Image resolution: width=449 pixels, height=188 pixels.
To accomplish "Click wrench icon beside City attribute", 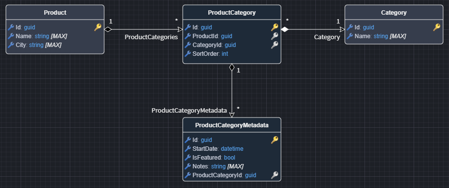I will (x=11, y=45).
